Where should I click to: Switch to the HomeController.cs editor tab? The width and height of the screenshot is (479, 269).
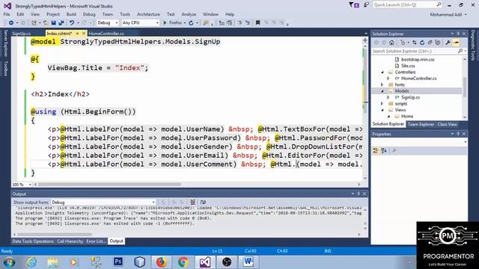[x=106, y=33]
